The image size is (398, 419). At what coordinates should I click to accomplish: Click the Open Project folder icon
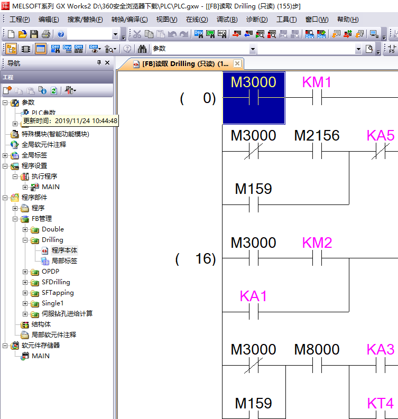[x=22, y=34]
